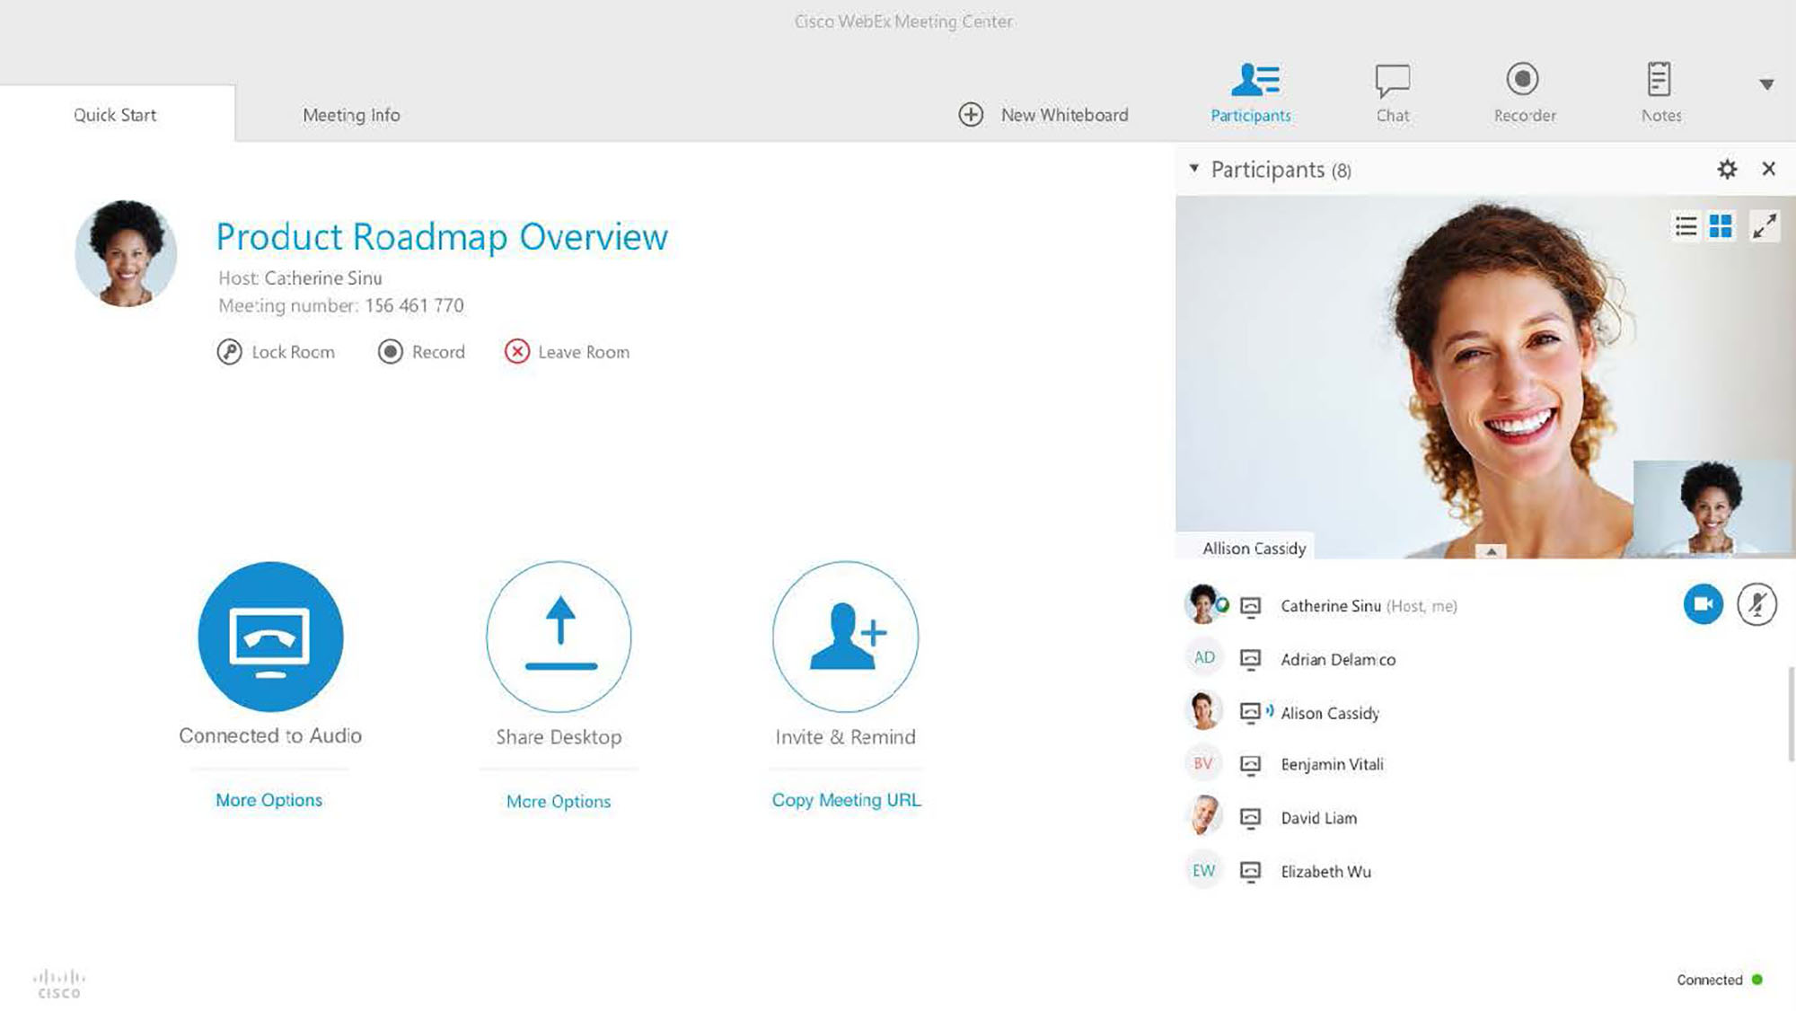
Task: Toggle Catherine Sinu's camera button
Action: (x=1703, y=604)
